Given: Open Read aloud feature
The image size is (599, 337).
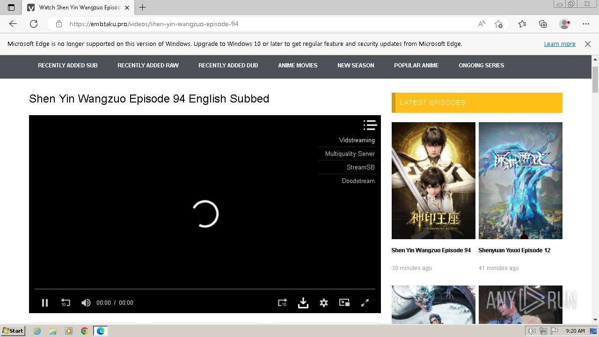Looking at the screenshot, I should 482,24.
